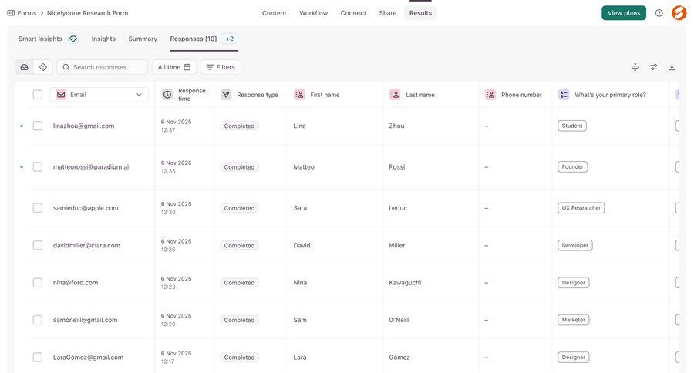Click the First name column contact icon
Image resolution: width=694 pixels, height=373 pixels.
coord(299,95)
